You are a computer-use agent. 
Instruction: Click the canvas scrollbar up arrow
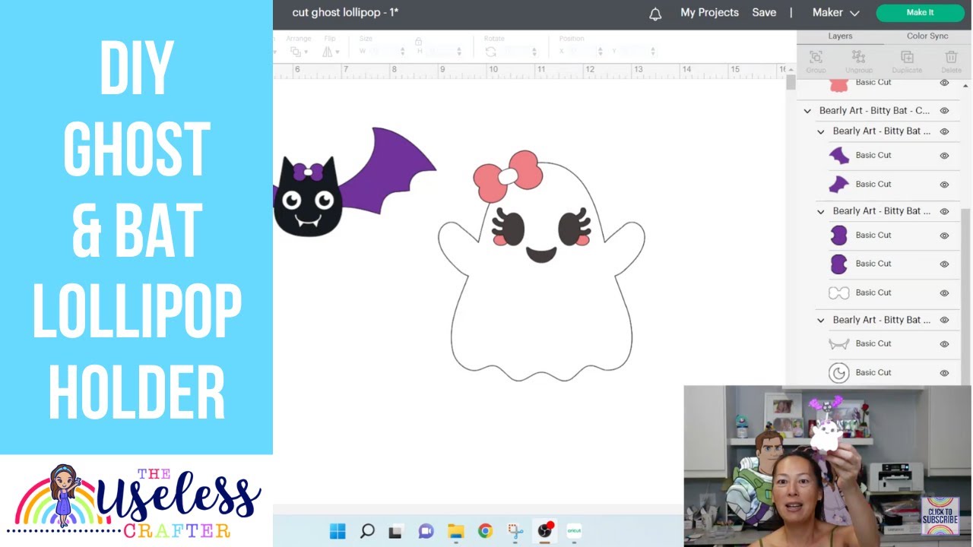tap(791, 69)
